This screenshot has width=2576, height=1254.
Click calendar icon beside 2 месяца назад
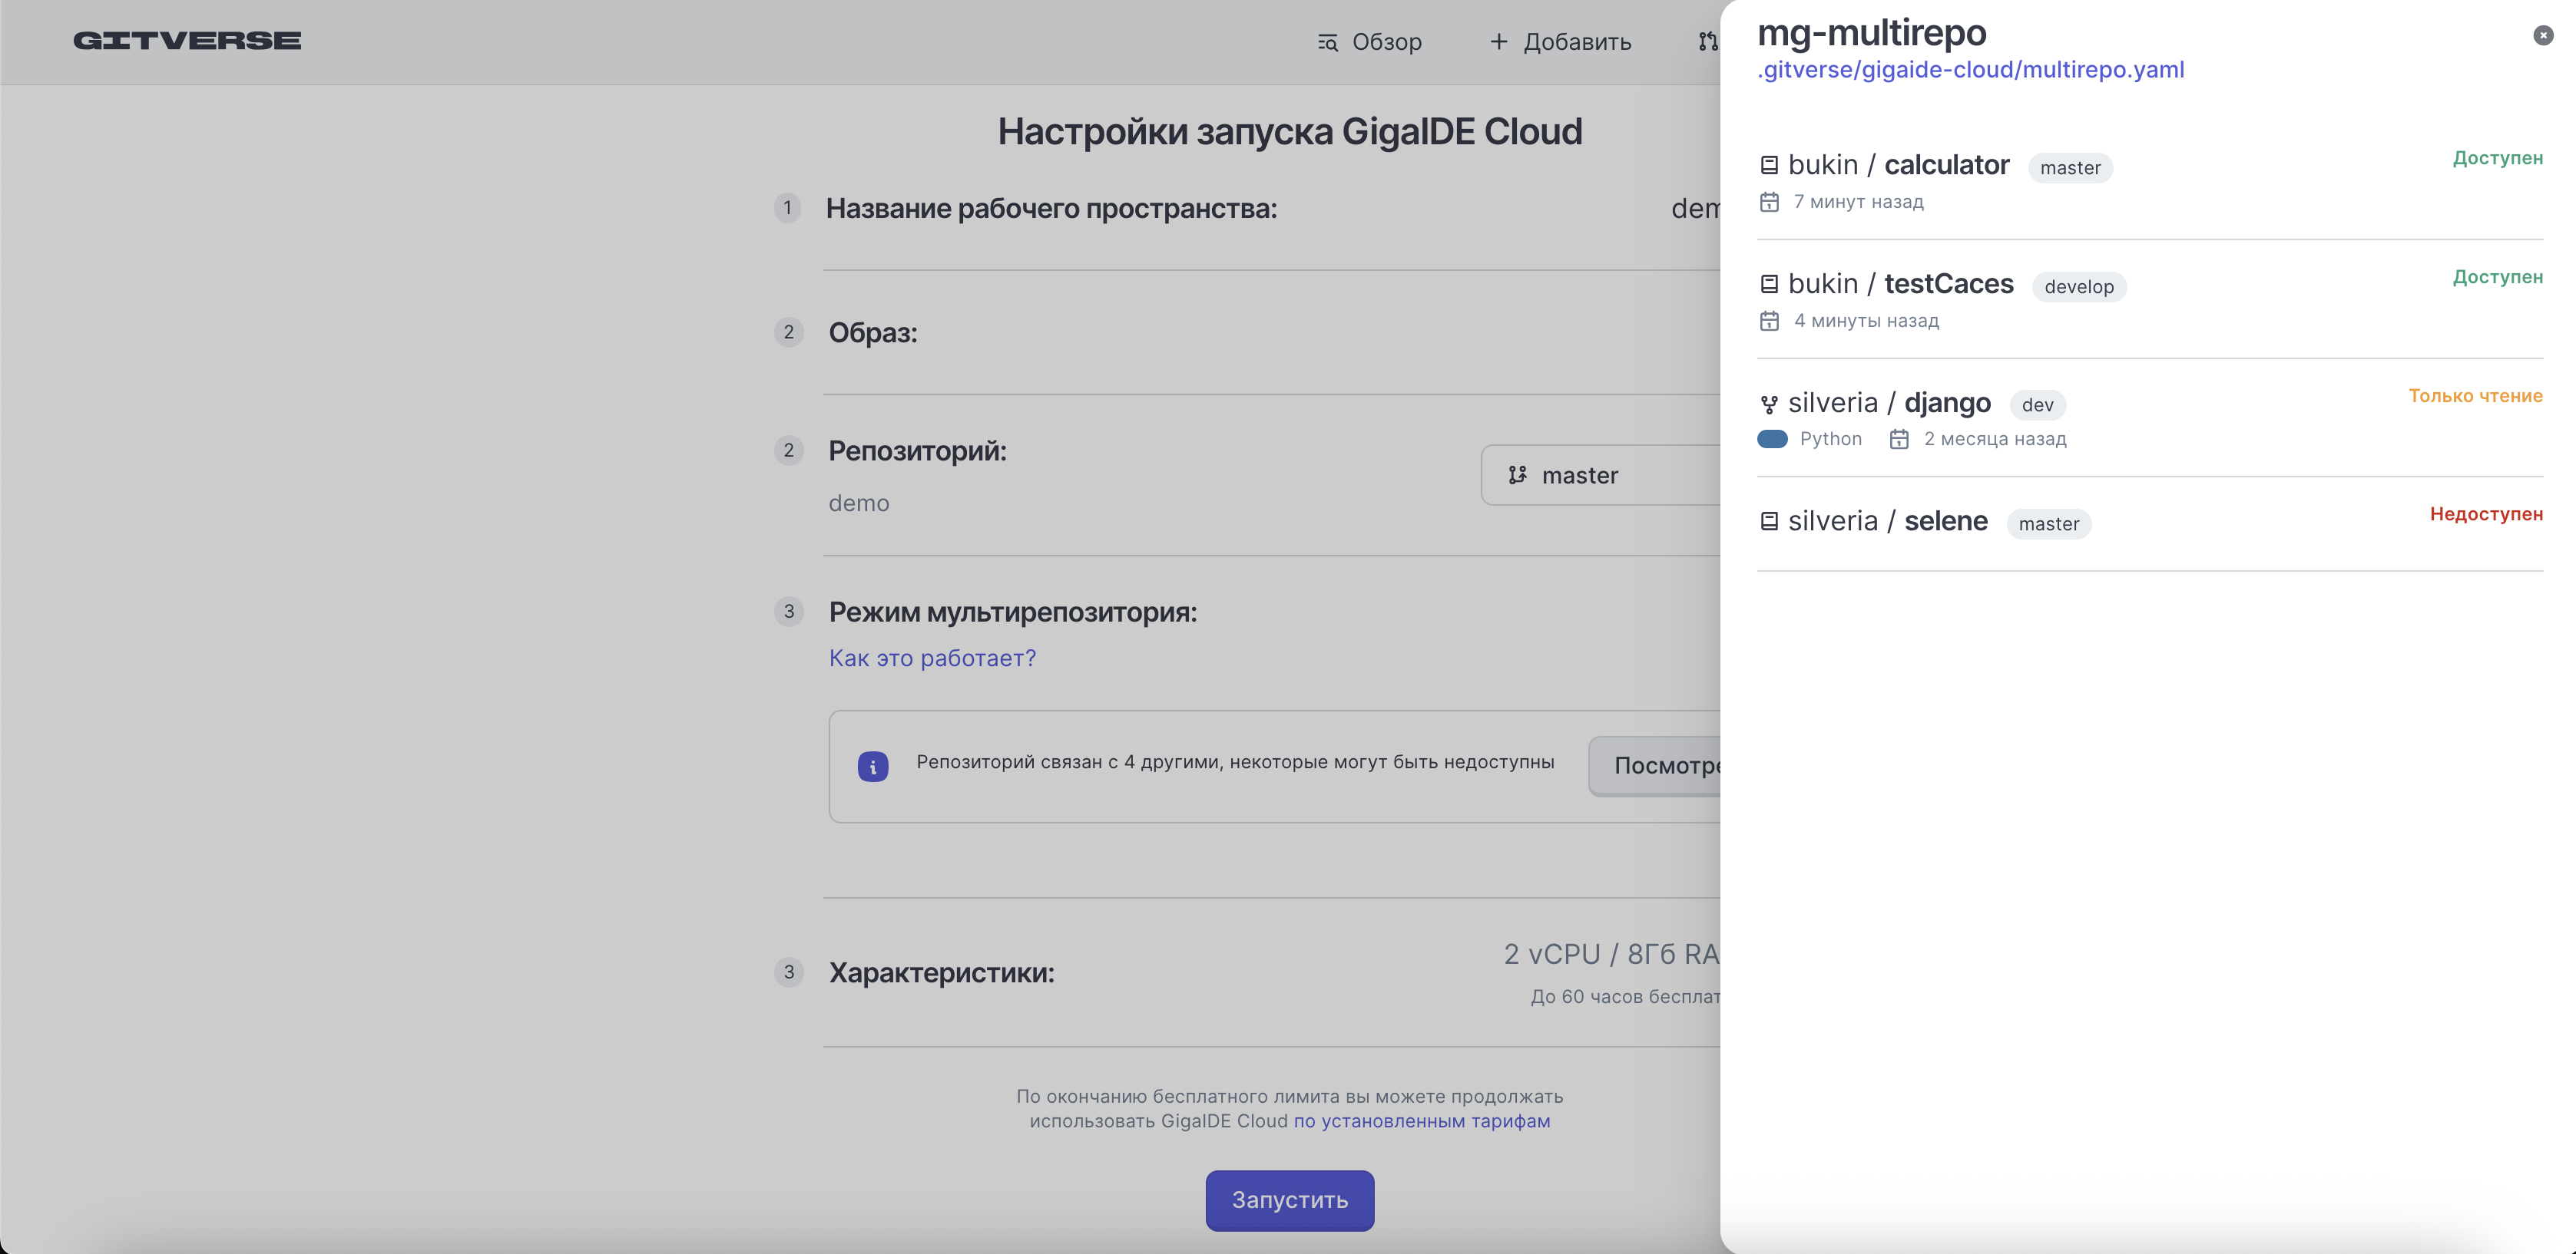(1899, 440)
